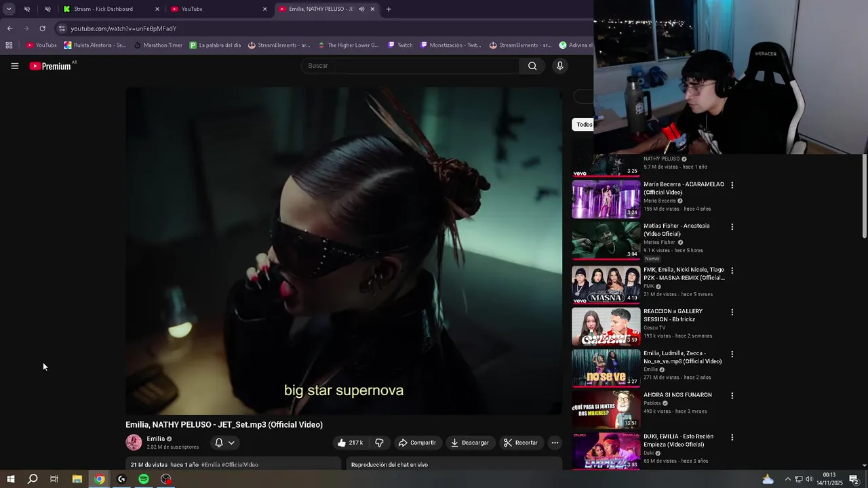
Task: Open MASNA REMIX video thumbnail
Action: [x=606, y=285]
